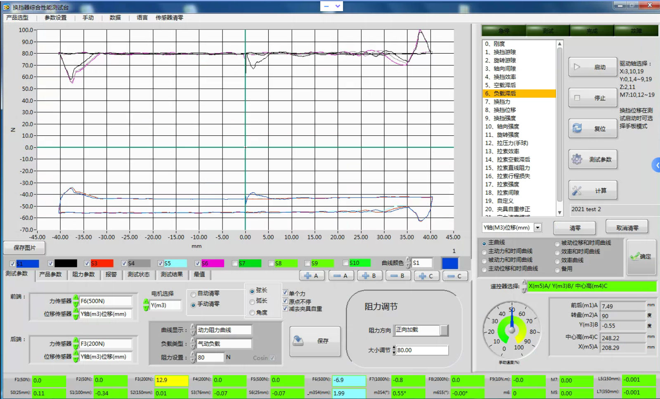Select the 效率曲线 radio option
The image size is (660, 399).
pos(557,261)
